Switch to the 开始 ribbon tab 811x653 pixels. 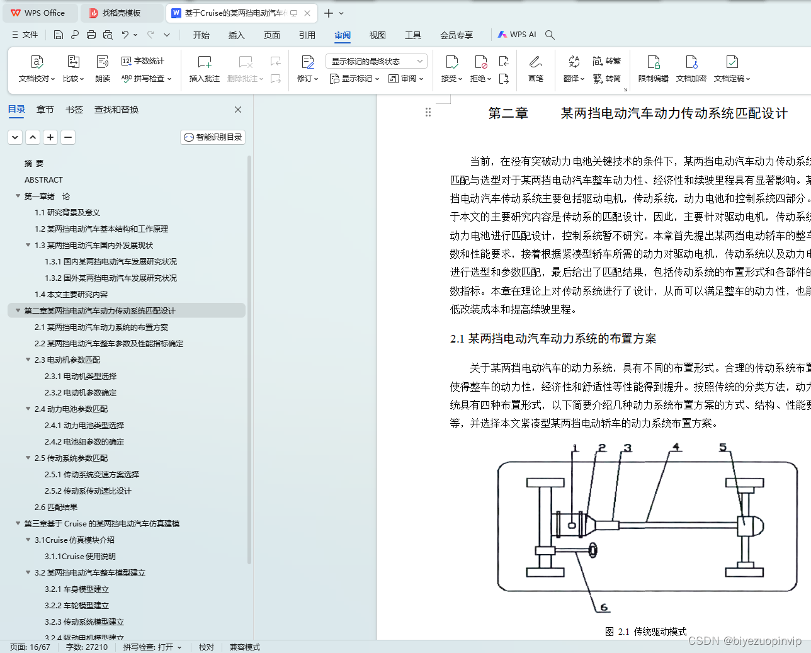(x=201, y=35)
